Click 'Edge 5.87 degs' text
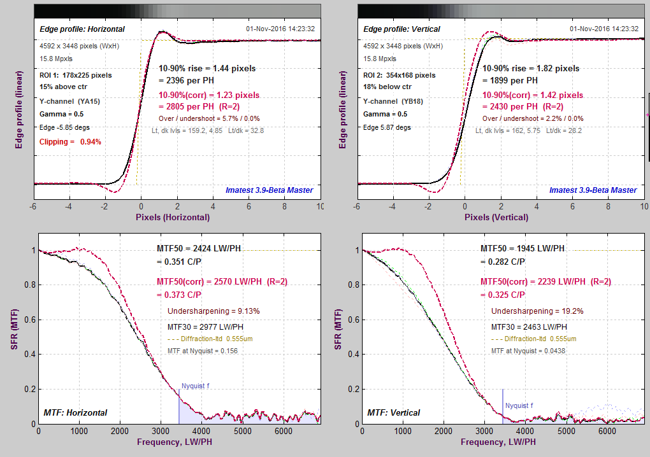Viewport: 650px width, 457px height. tap(387, 127)
